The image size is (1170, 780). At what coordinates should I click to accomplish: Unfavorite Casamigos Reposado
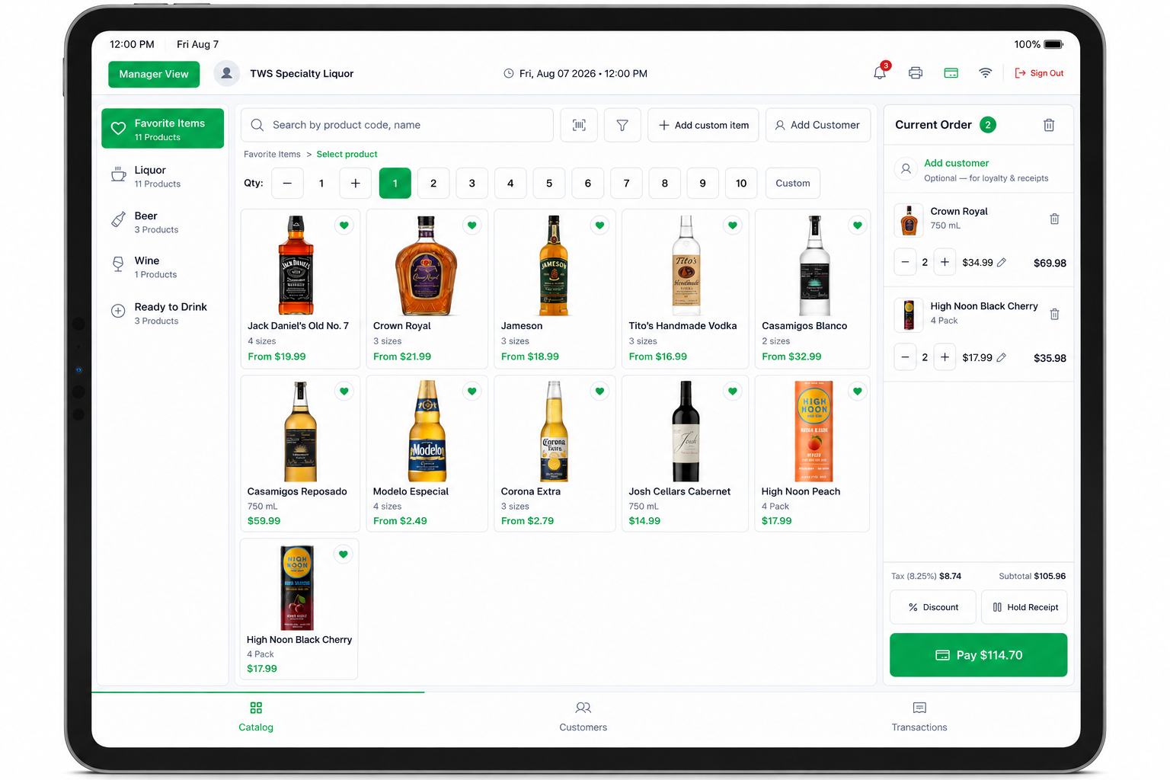[x=344, y=391]
